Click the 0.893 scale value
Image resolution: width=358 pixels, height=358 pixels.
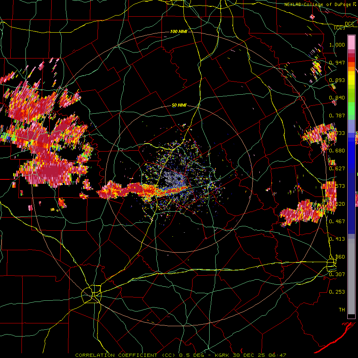[337, 80]
